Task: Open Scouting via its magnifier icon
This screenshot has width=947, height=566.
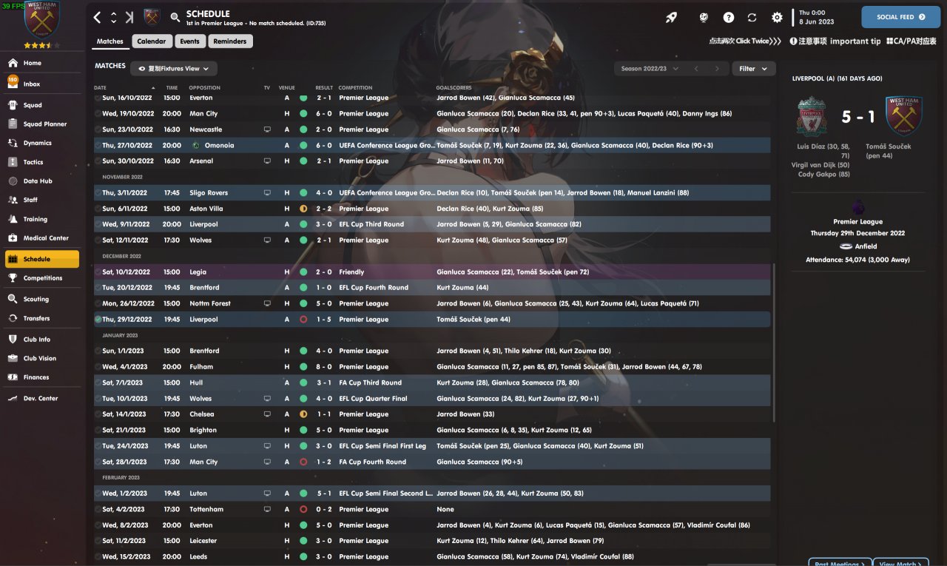Action: (x=13, y=299)
